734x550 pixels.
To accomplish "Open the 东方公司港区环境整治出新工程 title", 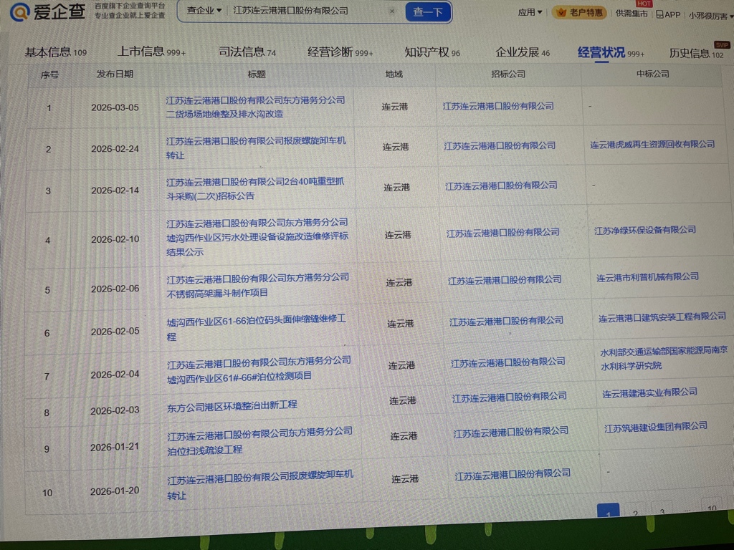I will [232, 406].
